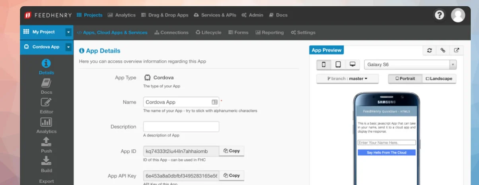Switch to the Forms tab
The image size is (479, 185).
tap(238, 33)
